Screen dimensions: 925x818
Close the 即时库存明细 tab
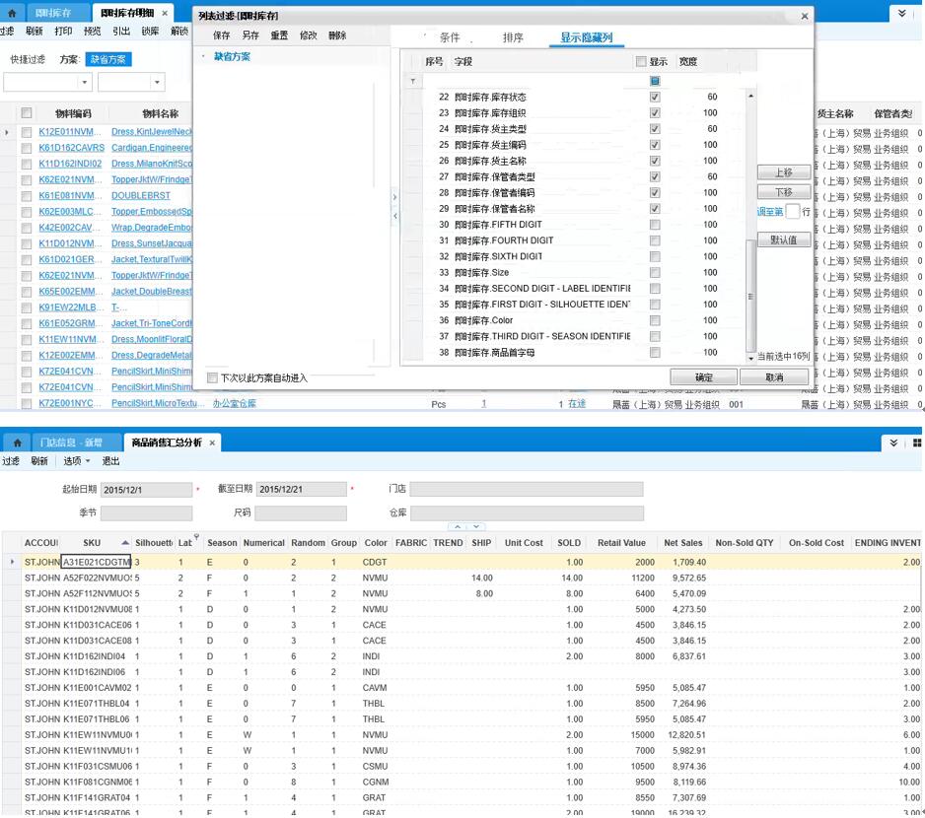pos(165,13)
